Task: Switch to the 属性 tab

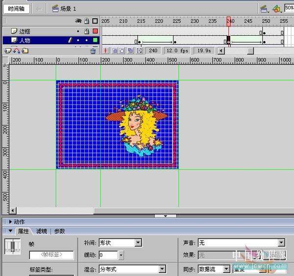Action: [x=23, y=231]
